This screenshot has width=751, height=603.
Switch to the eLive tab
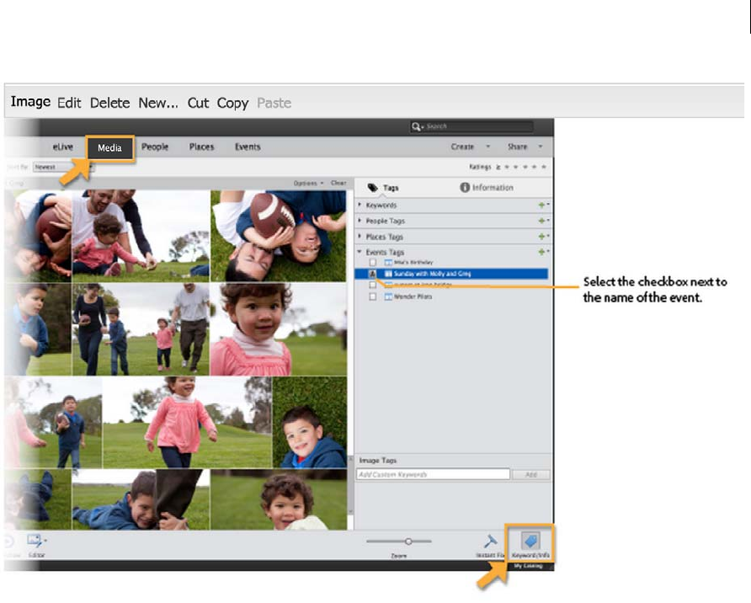coord(63,147)
